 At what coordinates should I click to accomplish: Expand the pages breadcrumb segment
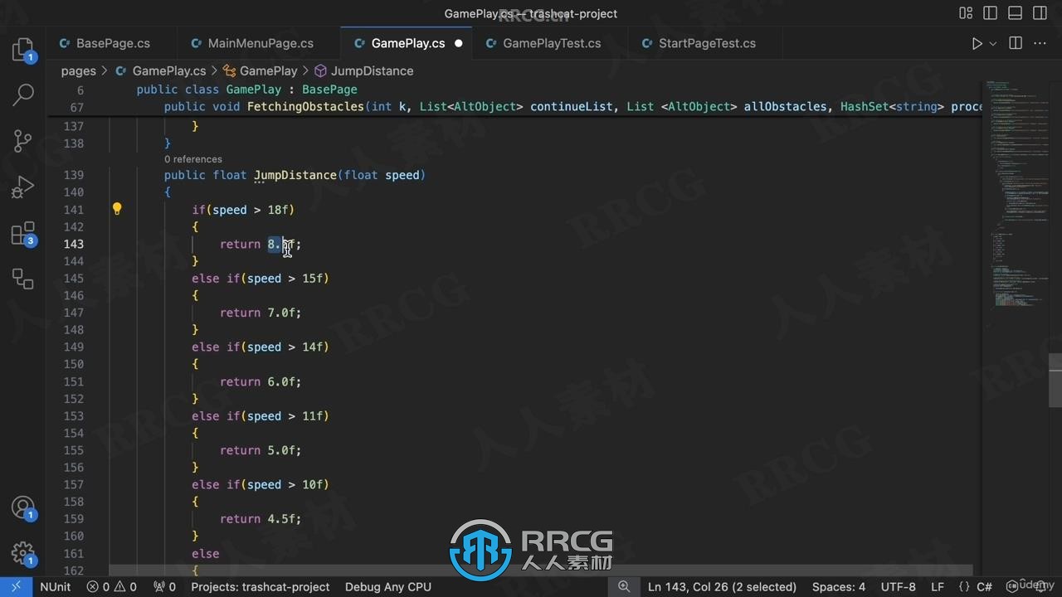tap(78, 70)
